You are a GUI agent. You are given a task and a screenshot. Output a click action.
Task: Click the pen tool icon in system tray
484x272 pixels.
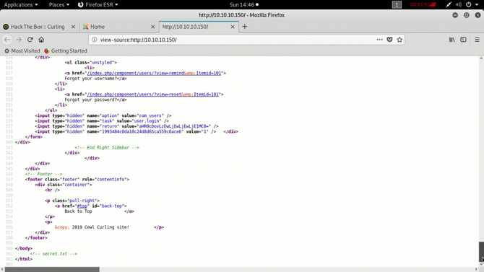[x=449, y=4]
